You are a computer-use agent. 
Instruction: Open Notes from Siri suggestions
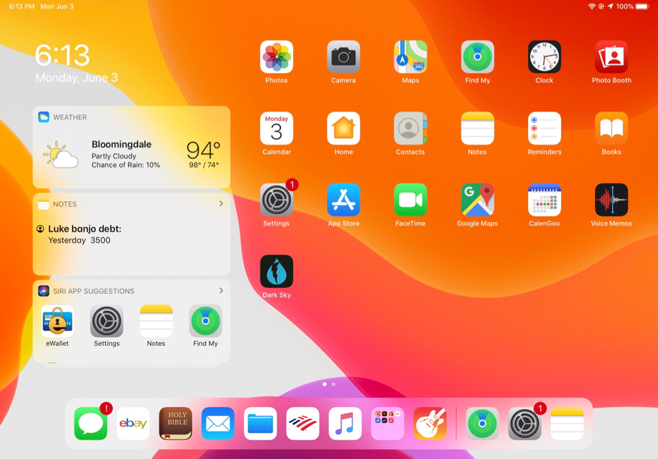(156, 321)
